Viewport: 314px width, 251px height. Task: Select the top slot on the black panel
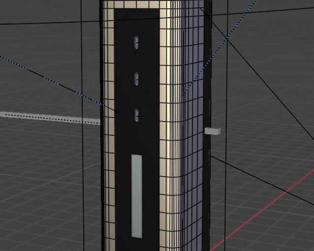(x=136, y=42)
